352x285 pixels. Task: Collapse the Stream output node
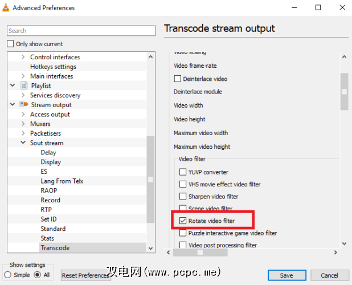click(x=13, y=104)
